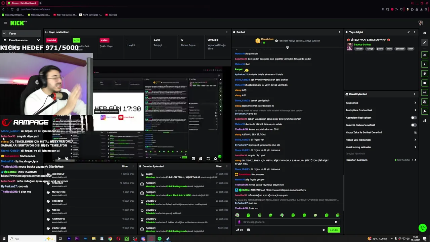Viewport: 430px width, 242px height.
Task: Click the first emote in the emote row
Action: pyautogui.click(x=237, y=215)
